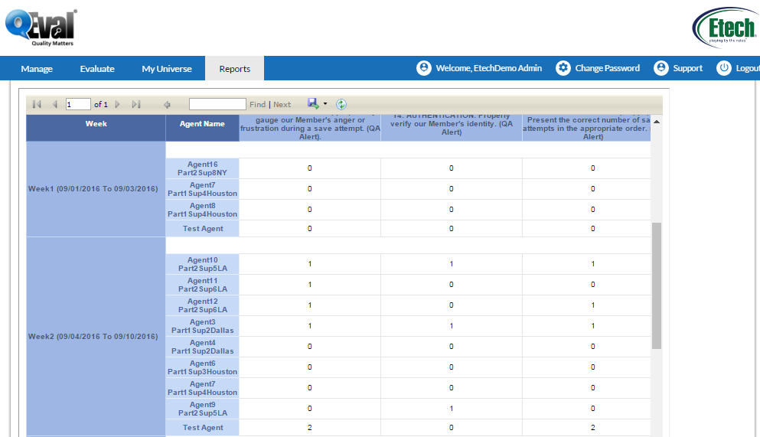Click 'of 1' total pages label
Image resolution: width=760 pixels, height=437 pixels.
coord(101,105)
